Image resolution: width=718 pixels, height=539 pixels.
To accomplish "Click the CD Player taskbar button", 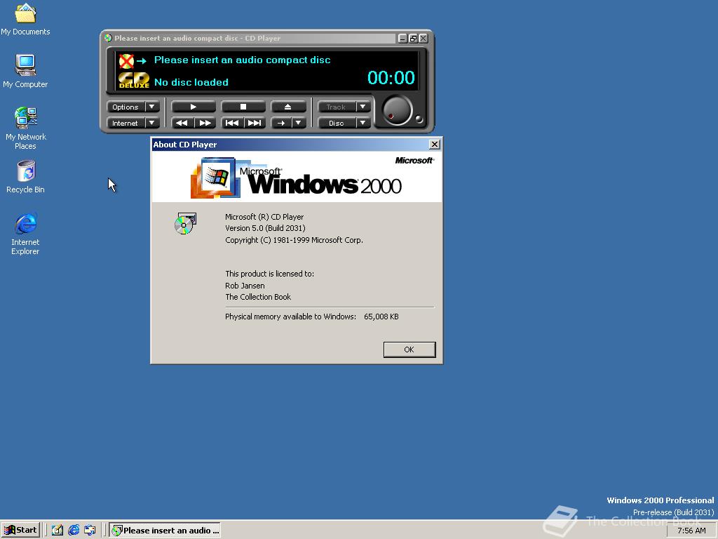I will [165, 531].
